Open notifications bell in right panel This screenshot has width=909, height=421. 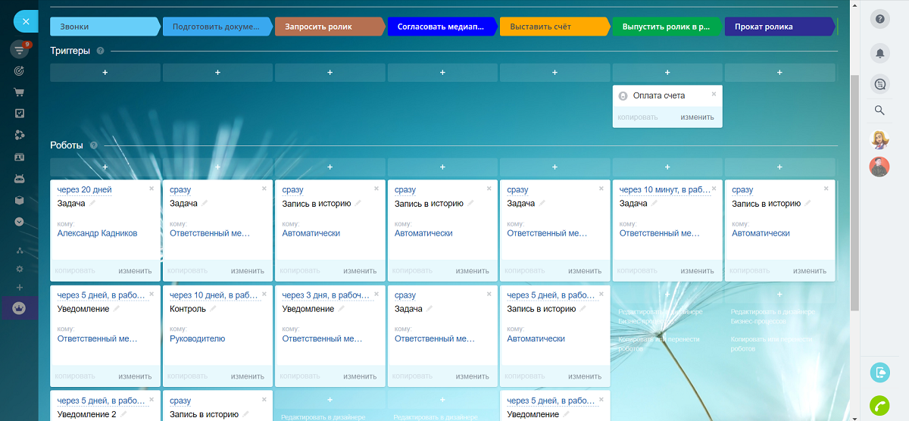point(879,53)
